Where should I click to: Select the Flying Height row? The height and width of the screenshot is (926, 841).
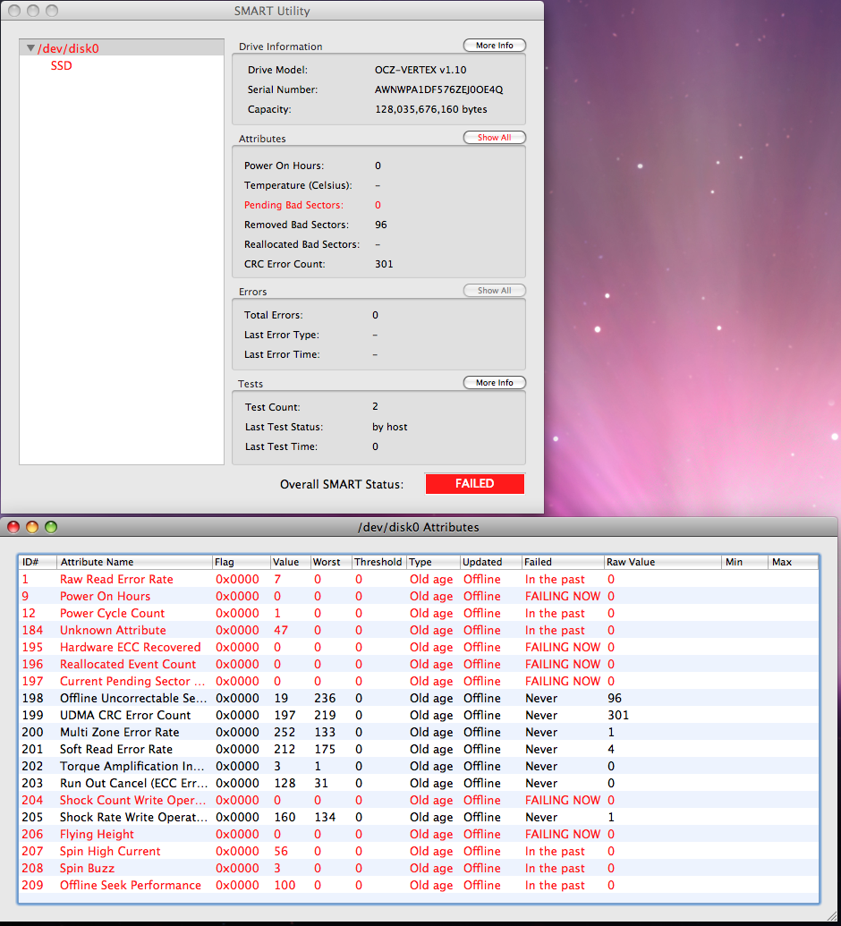(x=419, y=835)
